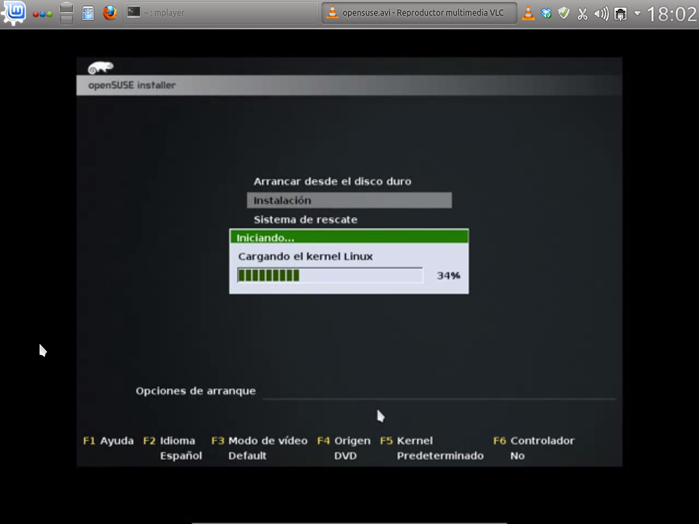This screenshot has height=524, width=699.
Task: Click the openSUSE chameleon logo
Action: pyautogui.click(x=101, y=68)
